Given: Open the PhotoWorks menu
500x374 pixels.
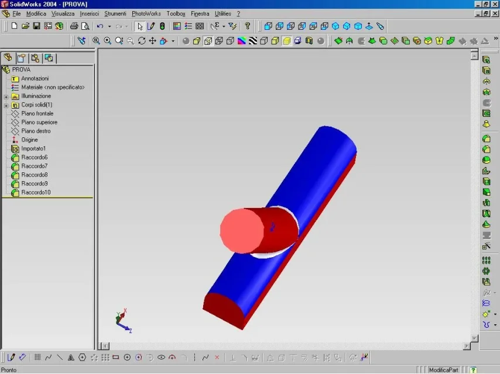Looking at the screenshot, I should point(146,13).
